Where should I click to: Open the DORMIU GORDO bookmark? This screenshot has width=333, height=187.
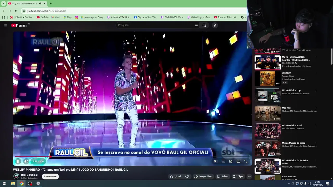(x=173, y=17)
